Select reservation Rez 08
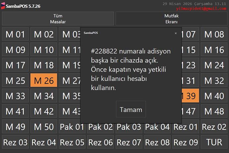229x153 pixels. pos(157,142)
